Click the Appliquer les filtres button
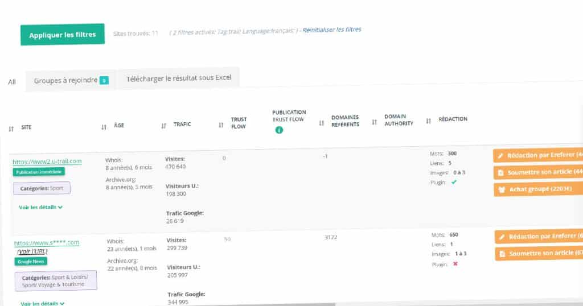 (63, 35)
